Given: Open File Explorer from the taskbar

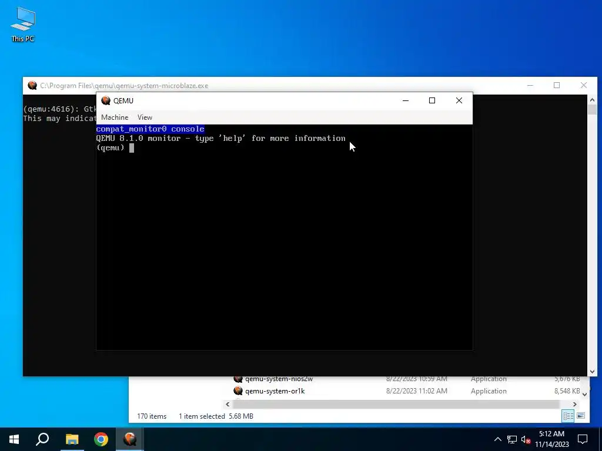Looking at the screenshot, I should [x=72, y=439].
